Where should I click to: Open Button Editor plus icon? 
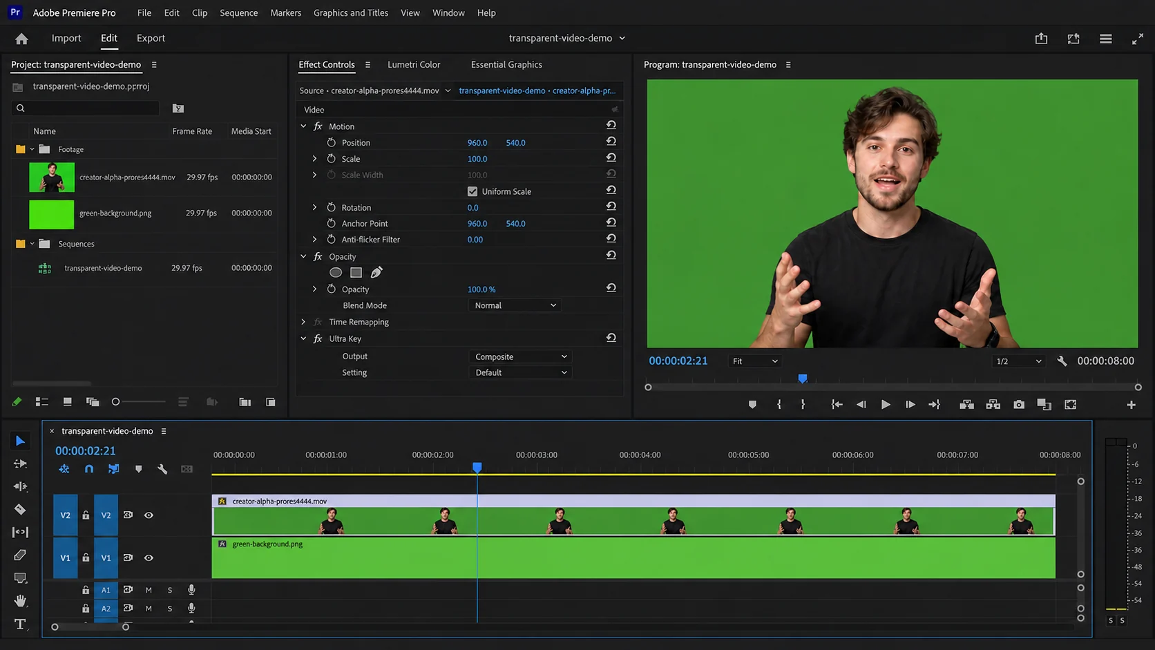pos(1131,405)
